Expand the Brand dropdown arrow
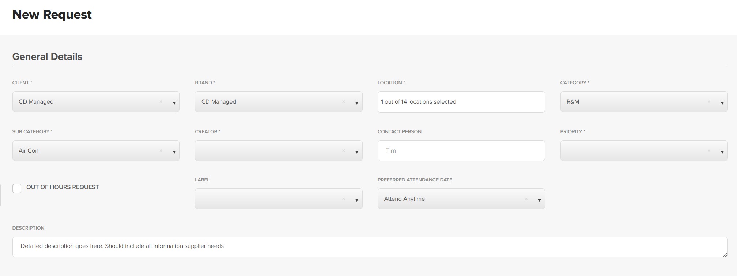This screenshot has width=737, height=276. coord(356,103)
